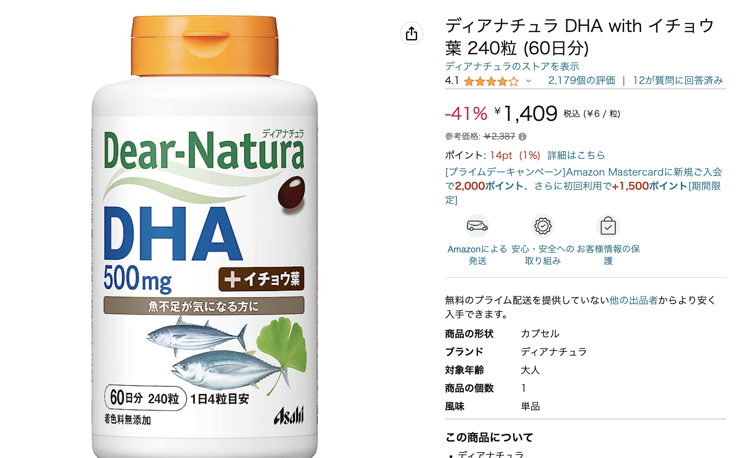Click the ¥1,409 price
Image resolution: width=736 pixels, height=458 pixels.
[526, 114]
